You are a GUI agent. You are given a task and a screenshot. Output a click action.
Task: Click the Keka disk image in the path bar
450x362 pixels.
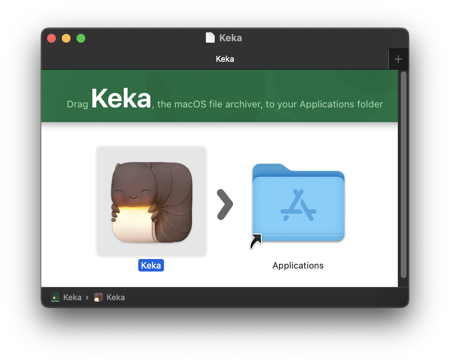(67, 297)
